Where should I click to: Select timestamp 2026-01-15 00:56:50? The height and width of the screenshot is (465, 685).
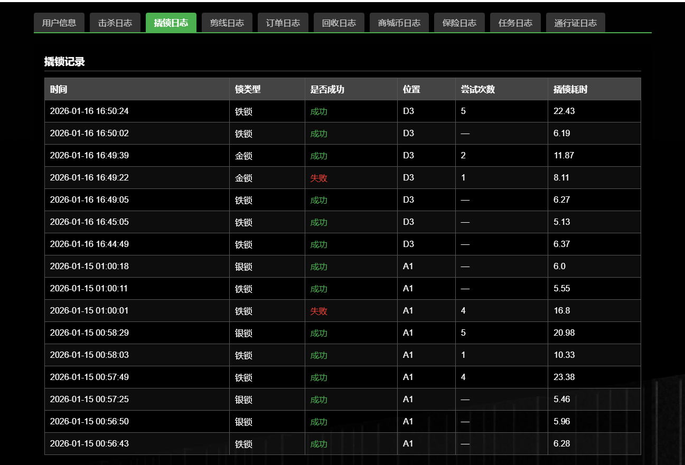tap(89, 422)
